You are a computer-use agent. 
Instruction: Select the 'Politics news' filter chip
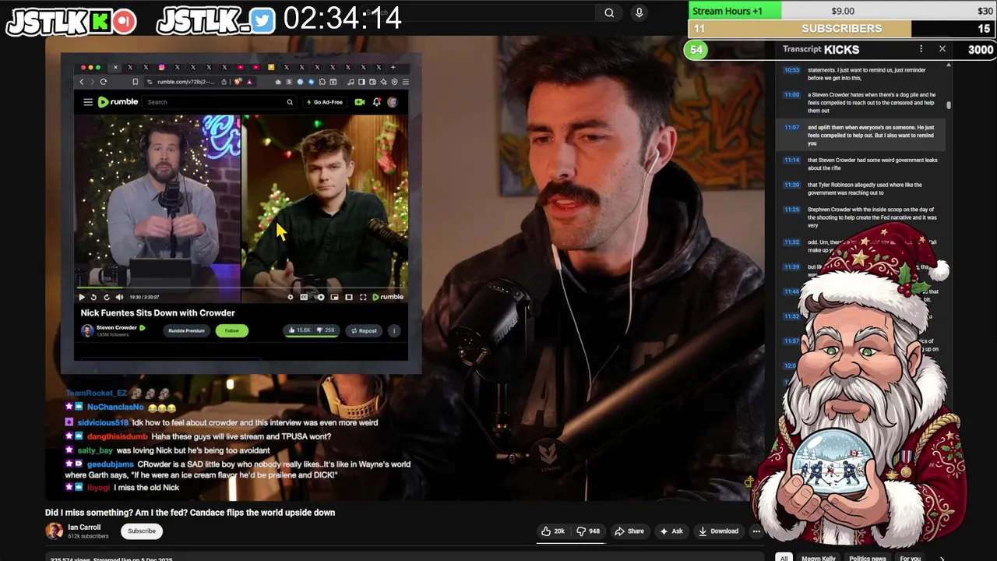pyautogui.click(x=867, y=558)
